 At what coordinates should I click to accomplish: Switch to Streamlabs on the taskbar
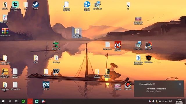click(37, 101)
